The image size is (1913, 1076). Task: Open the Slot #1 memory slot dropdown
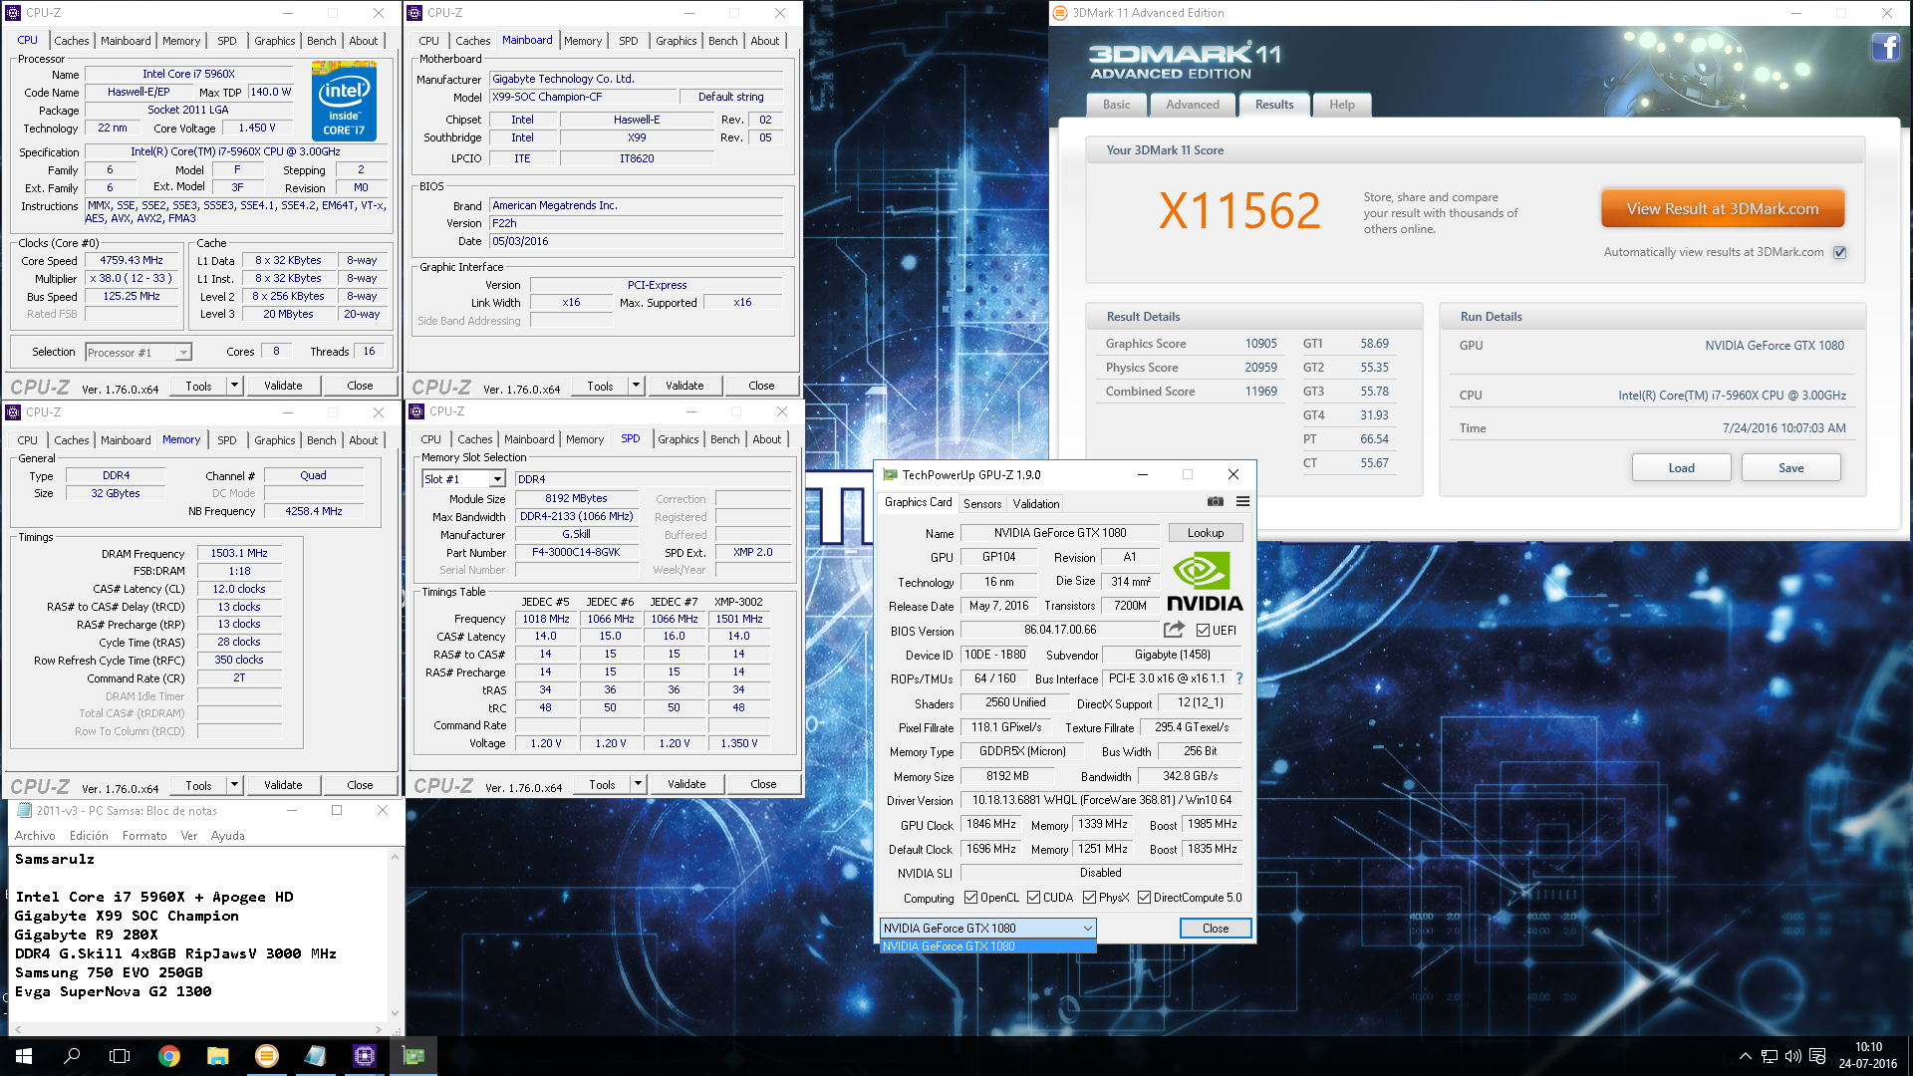coord(463,479)
